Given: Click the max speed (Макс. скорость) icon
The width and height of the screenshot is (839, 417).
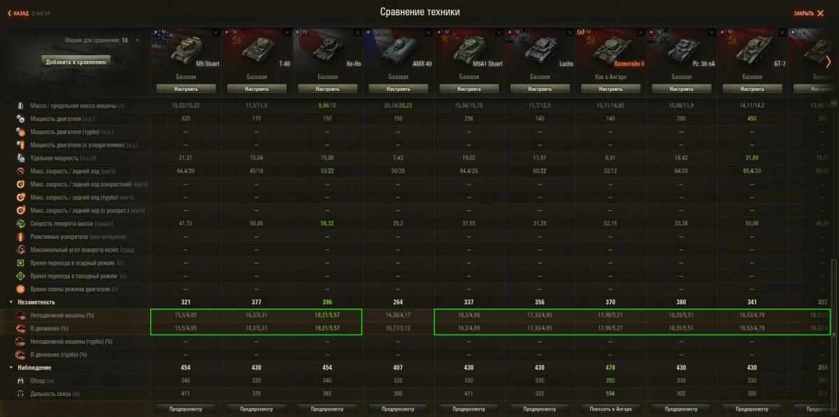Looking at the screenshot, I should click(x=21, y=171).
